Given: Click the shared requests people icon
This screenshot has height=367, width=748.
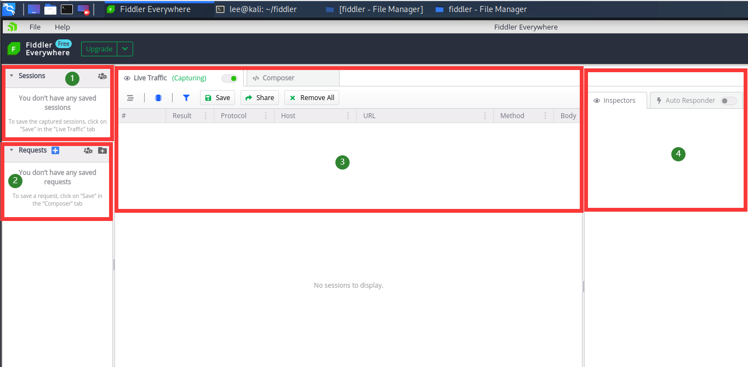Looking at the screenshot, I should coord(88,150).
